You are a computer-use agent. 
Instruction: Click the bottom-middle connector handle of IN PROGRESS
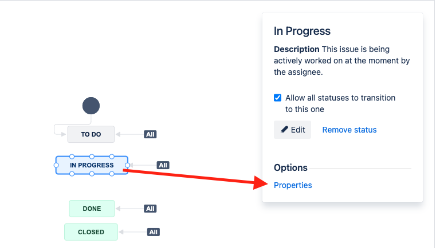click(92, 174)
